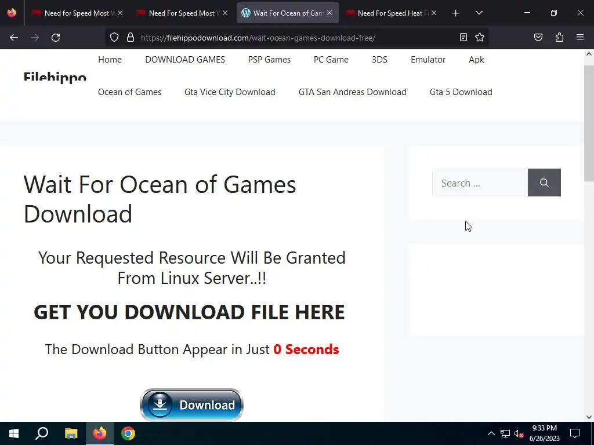This screenshot has width=594, height=445.
Task: Open the PC Game menu item
Action: coord(331,60)
